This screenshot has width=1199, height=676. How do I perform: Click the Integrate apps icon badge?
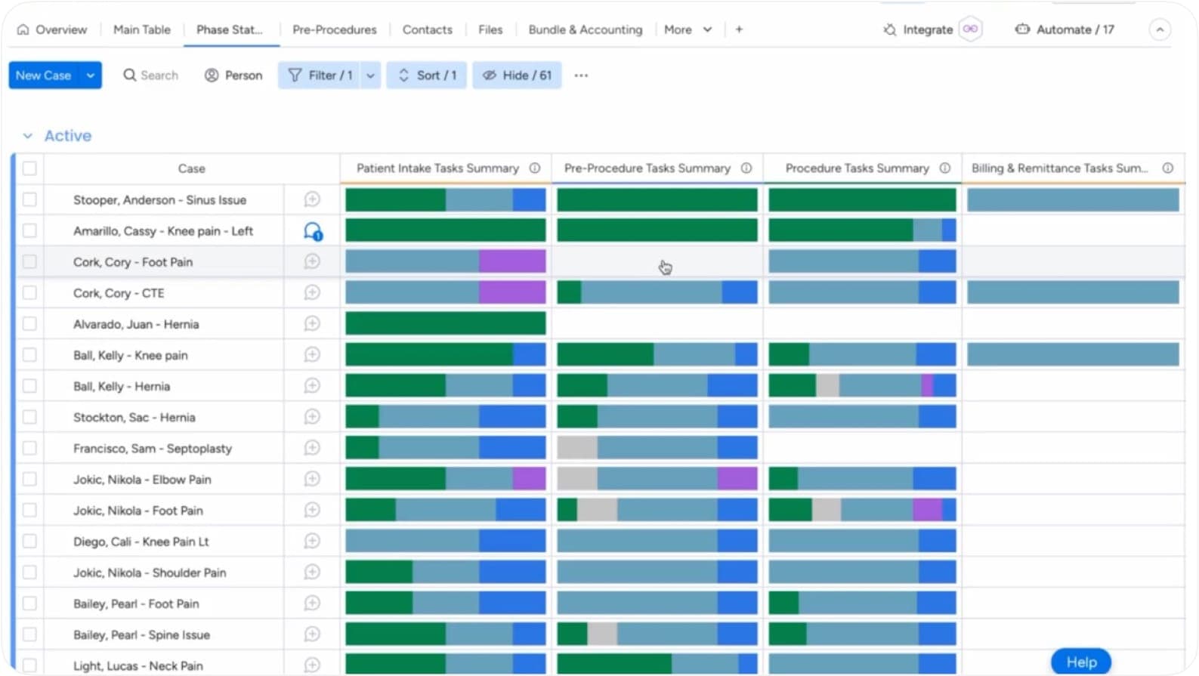point(971,29)
